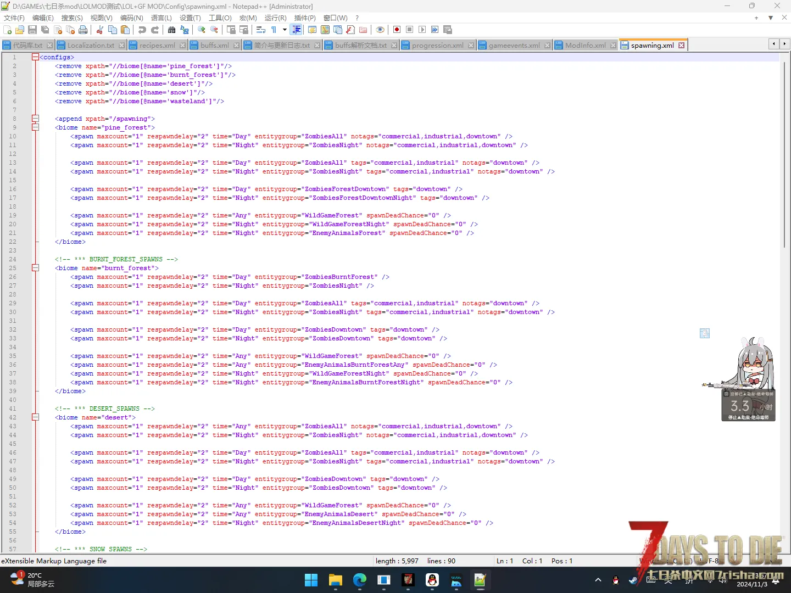Click the tab bar scroll-left arrow
Image resolution: width=791 pixels, height=593 pixels.
(774, 43)
